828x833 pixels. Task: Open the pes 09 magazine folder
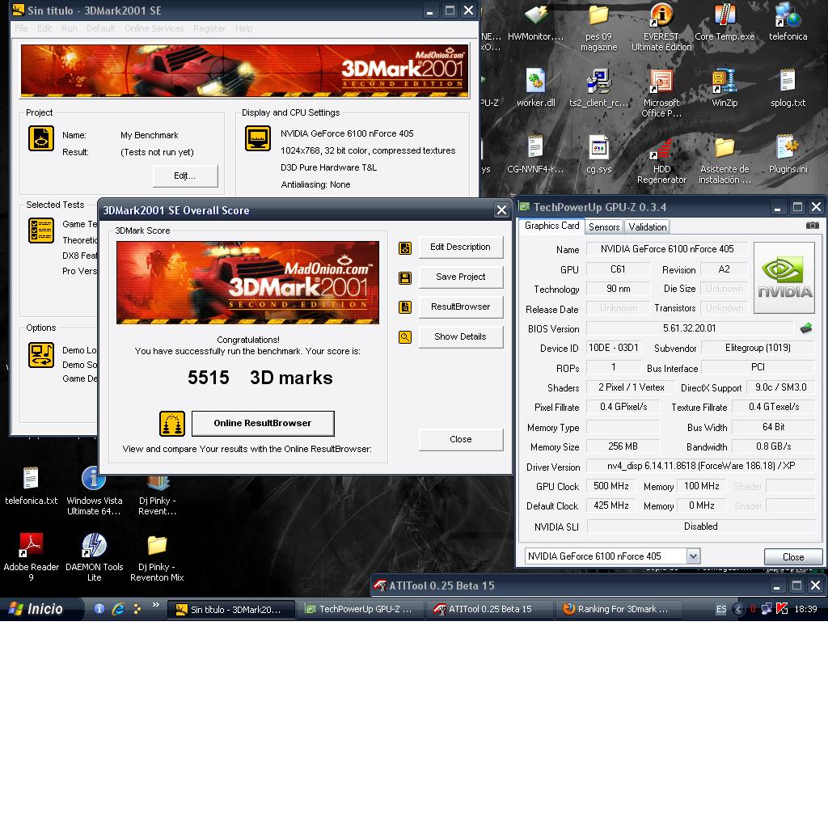click(598, 27)
